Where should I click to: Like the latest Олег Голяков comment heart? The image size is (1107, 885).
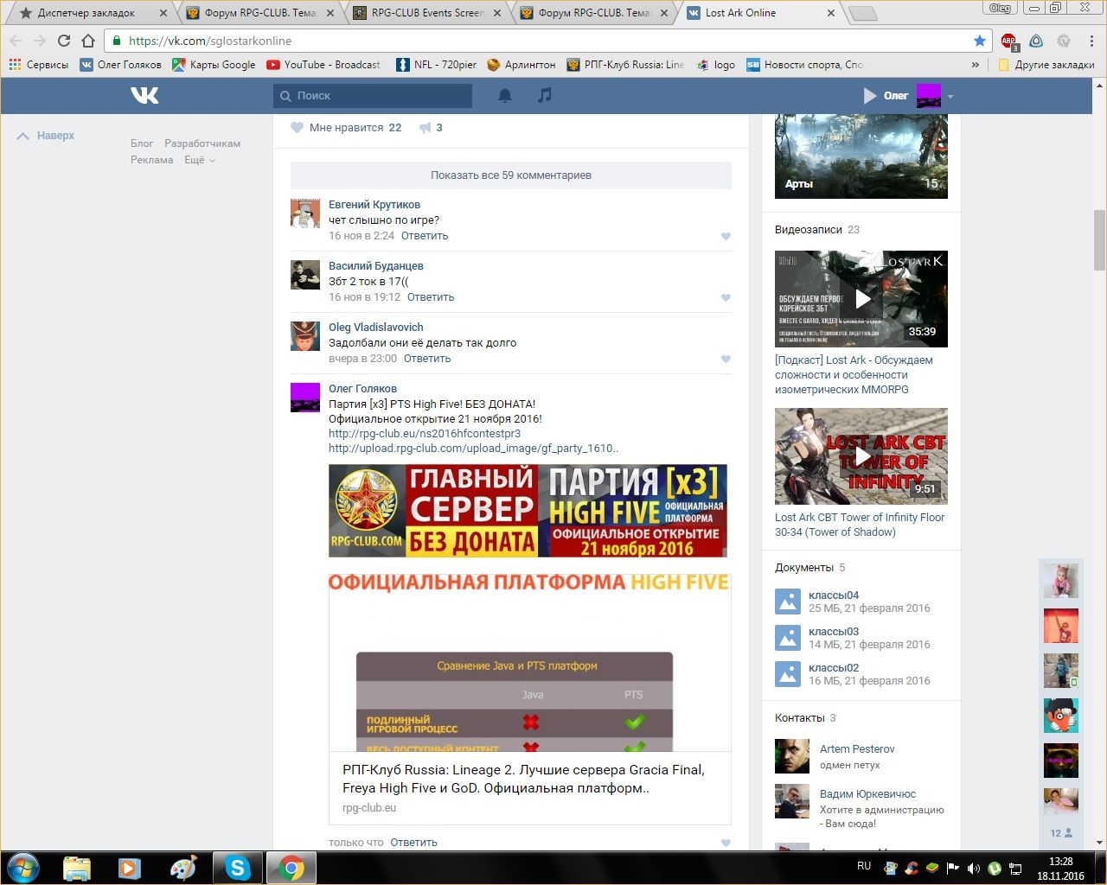(726, 843)
